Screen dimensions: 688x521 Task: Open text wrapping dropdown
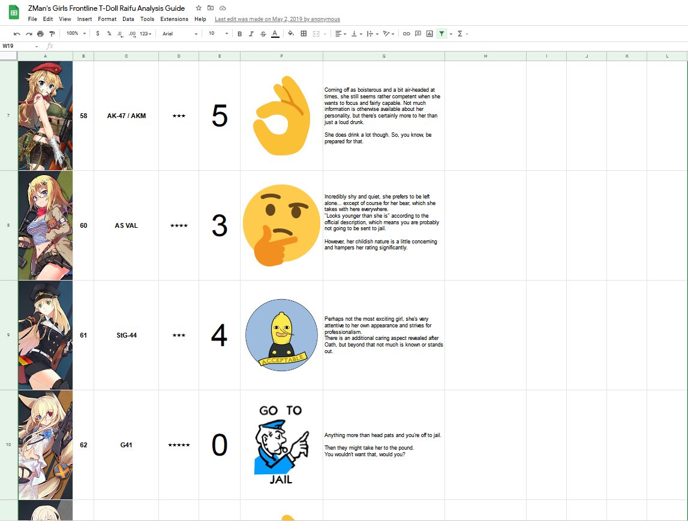tap(372, 34)
